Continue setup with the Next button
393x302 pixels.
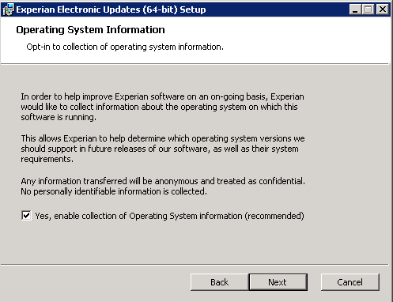278,282
